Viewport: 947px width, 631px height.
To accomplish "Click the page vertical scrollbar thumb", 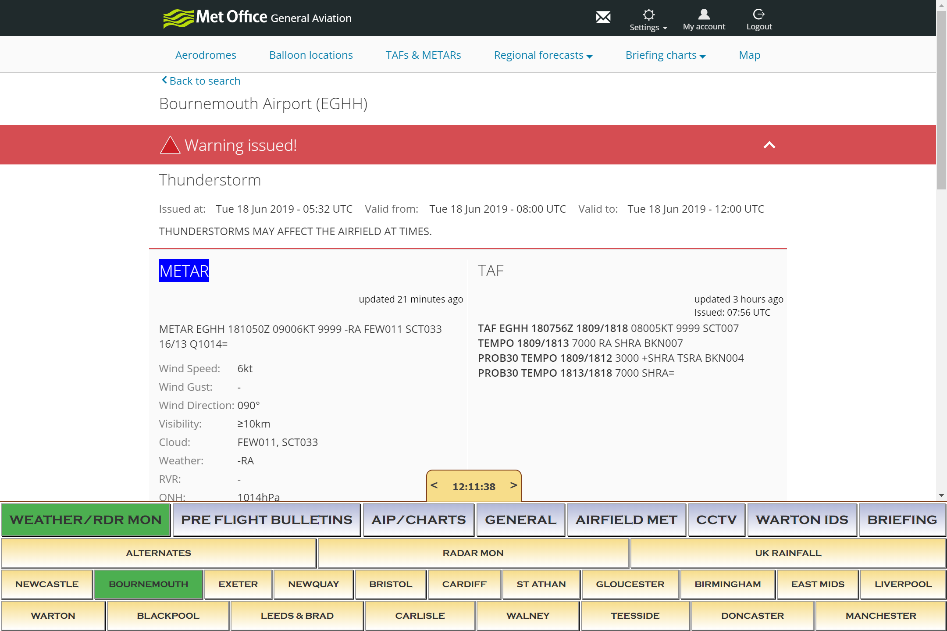I will (x=941, y=100).
